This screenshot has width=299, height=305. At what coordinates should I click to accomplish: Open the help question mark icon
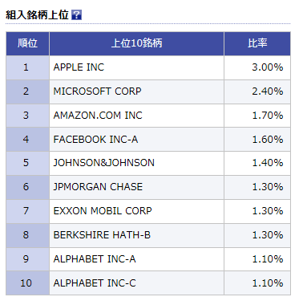coord(76,14)
